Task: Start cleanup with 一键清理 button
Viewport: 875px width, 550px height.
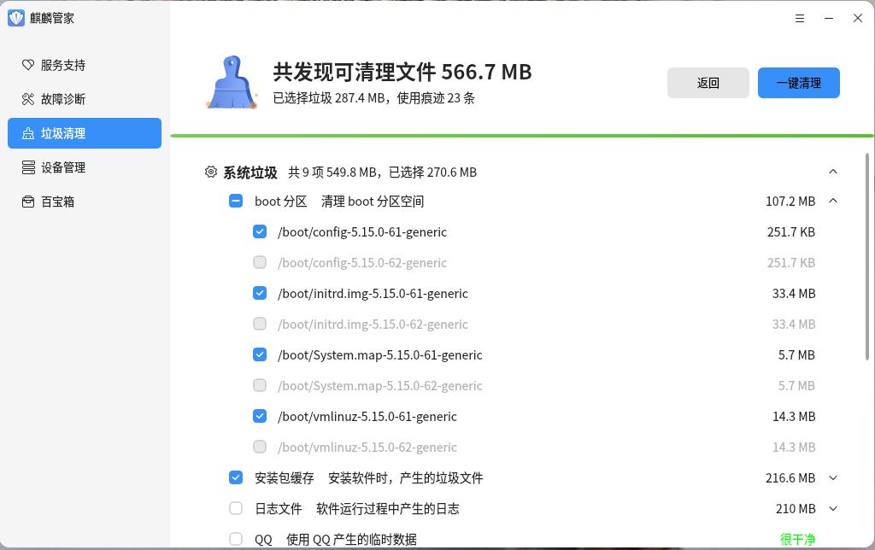Action: pos(799,83)
